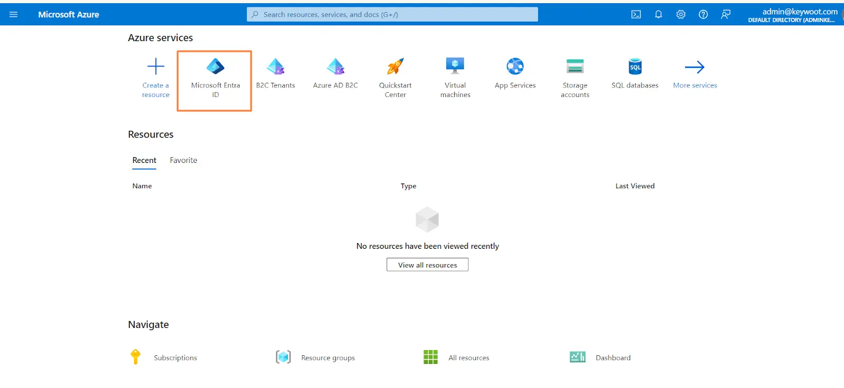This screenshot has height=388, width=844.
Task: Open the notifications bell
Action: point(658,14)
